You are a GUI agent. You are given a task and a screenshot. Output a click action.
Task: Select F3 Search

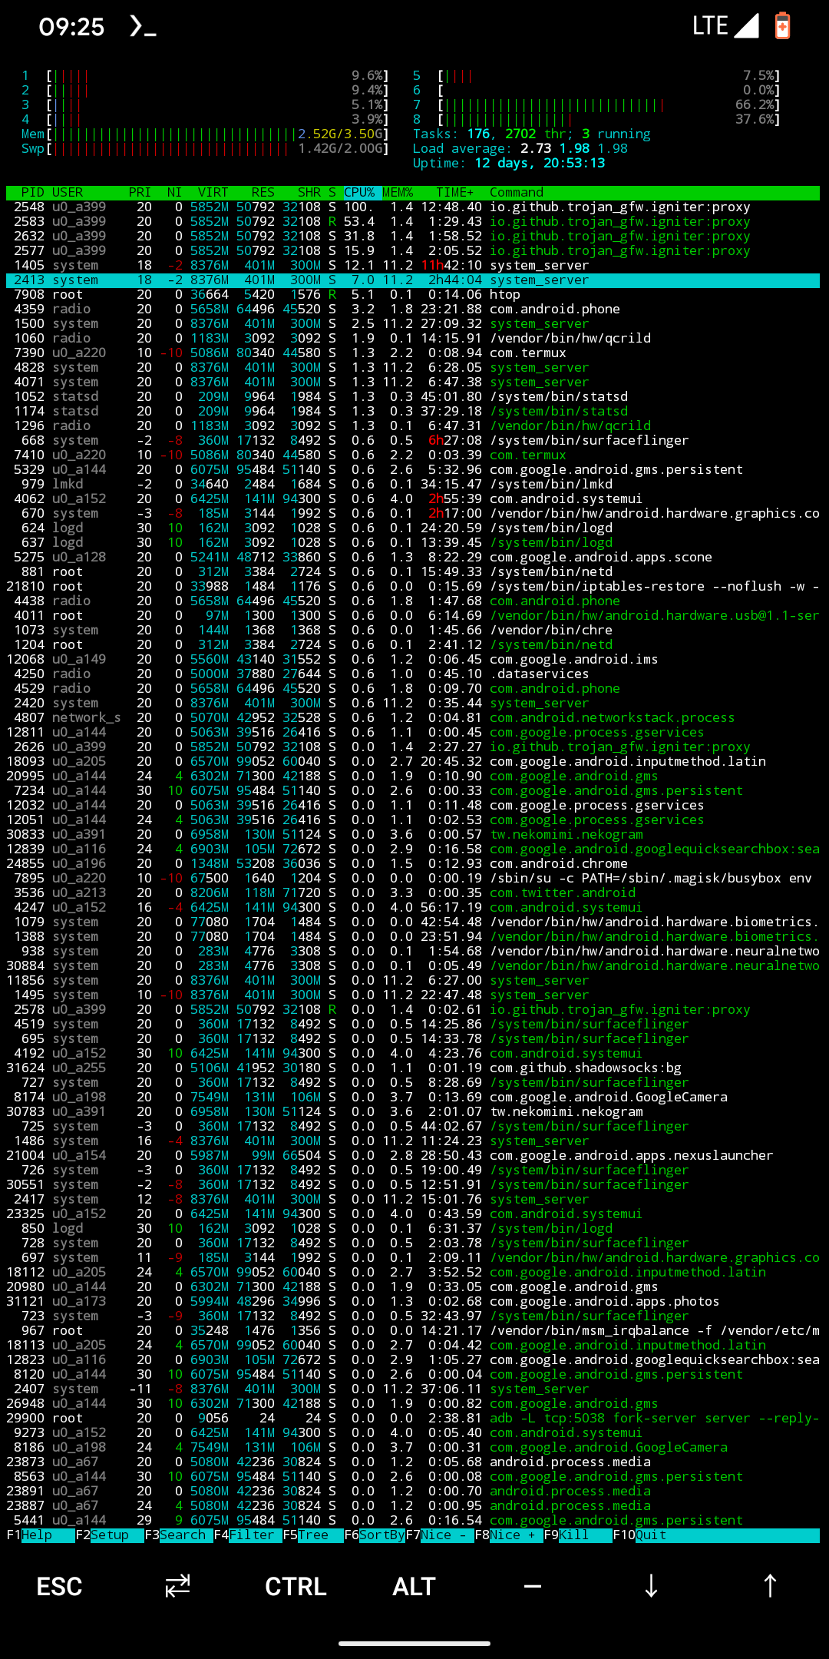pyautogui.click(x=179, y=1535)
